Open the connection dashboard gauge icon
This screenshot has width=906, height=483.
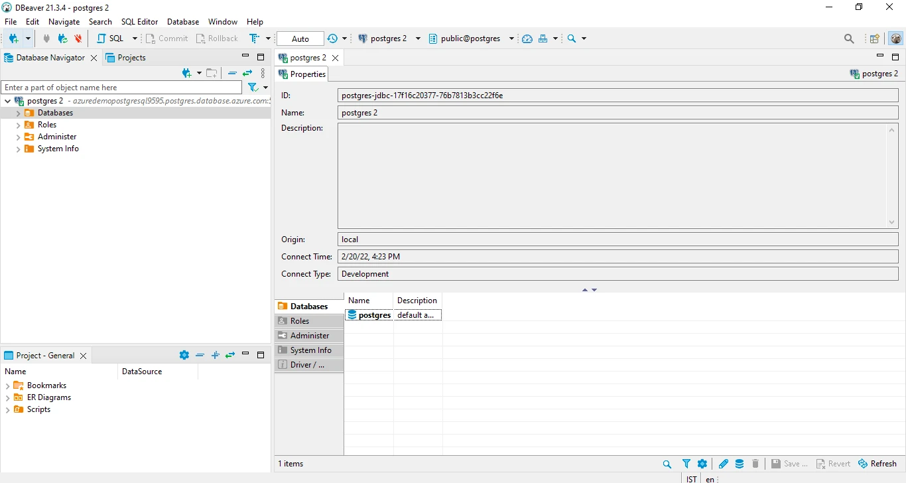[x=527, y=38]
